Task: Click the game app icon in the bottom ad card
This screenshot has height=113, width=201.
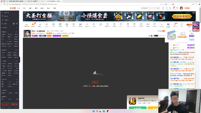Action: (x=132, y=101)
